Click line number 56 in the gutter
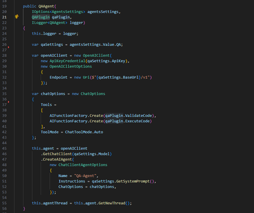 [x=4, y=209]
